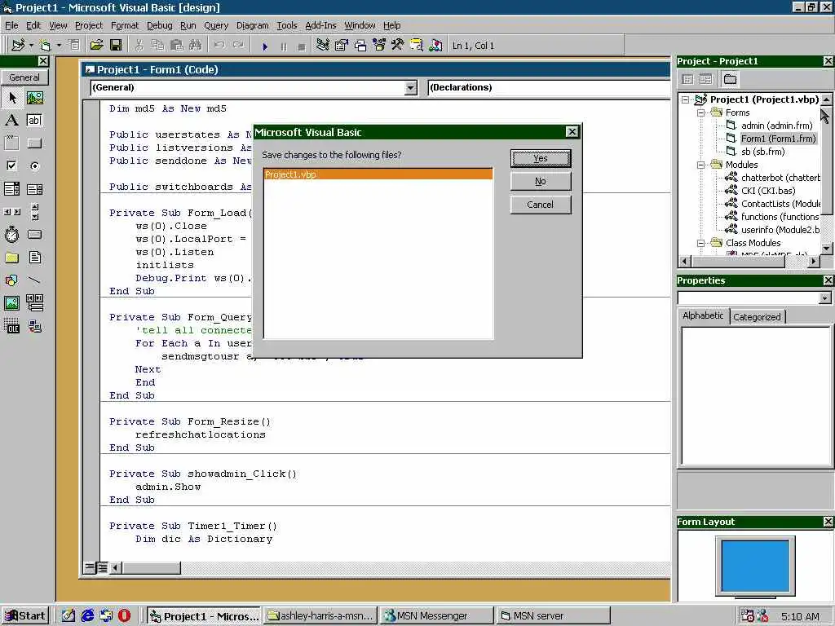Viewport: 835px width, 626px height.
Task: Switch to MSN Messenger taskbar button
Action: 437,616
